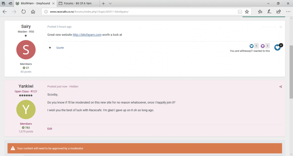The height and width of the screenshot is (156, 293).
Task: Toggle the large blue heart reaction button
Action: [x=277, y=47]
